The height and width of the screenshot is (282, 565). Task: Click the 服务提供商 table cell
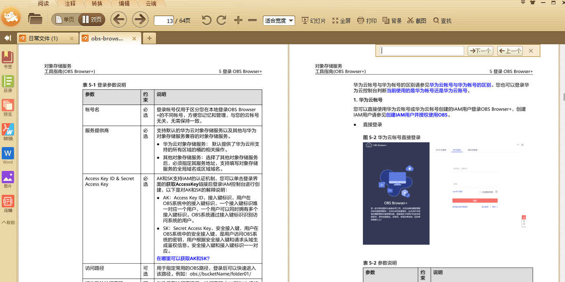tap(112, 150)
